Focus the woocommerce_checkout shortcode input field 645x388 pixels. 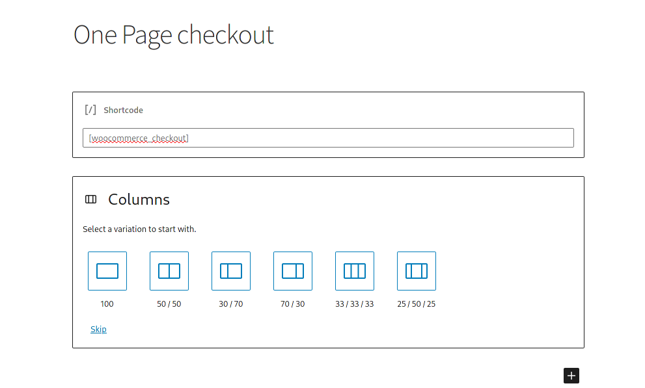pos(328,138)
